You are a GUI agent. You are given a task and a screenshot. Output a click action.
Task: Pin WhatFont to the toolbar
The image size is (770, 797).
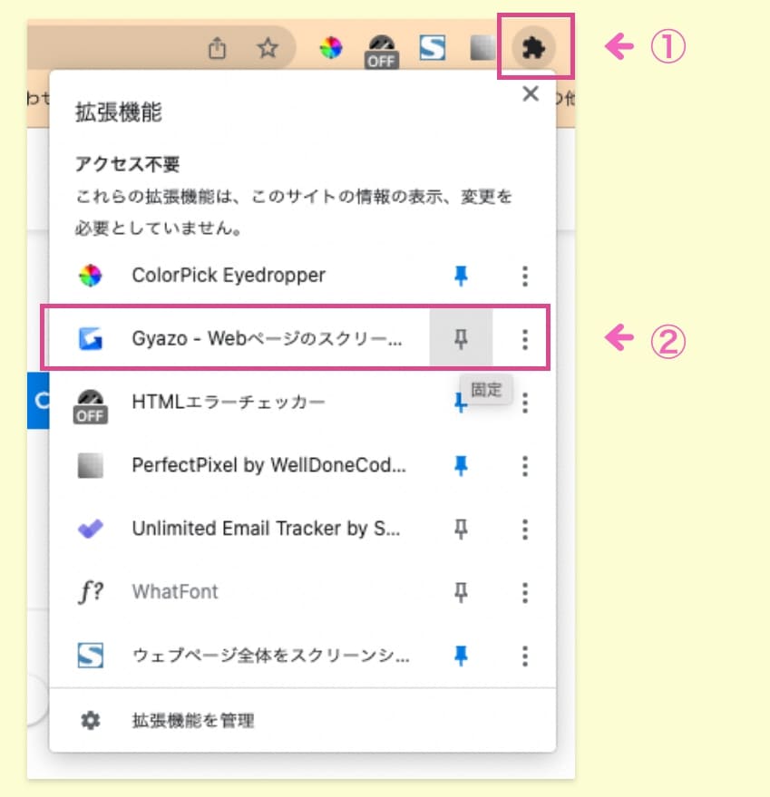pyautogui.click(x=461, y=592)
